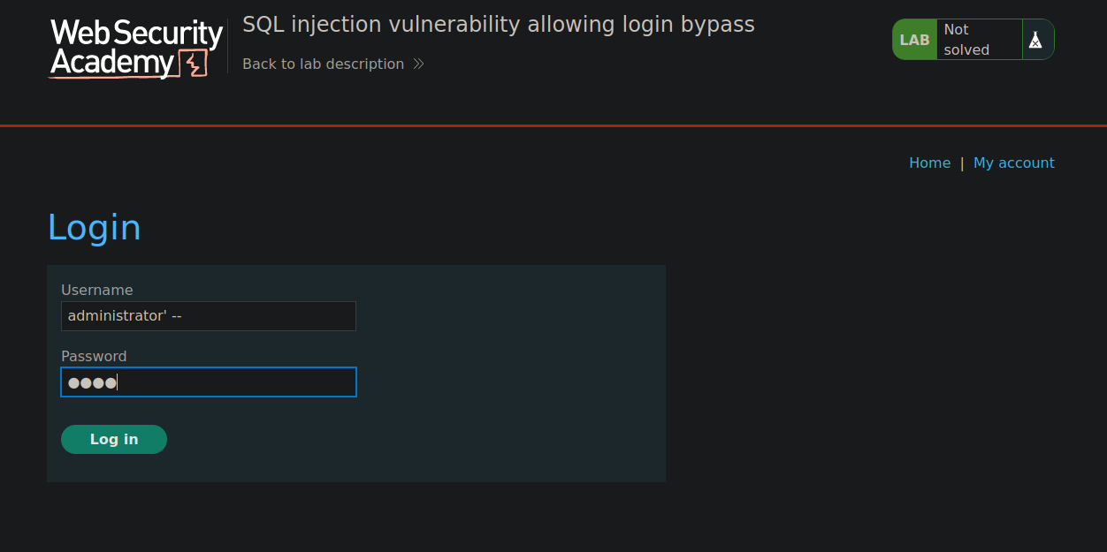Click the Web Security Academy logo

(135, 49)
